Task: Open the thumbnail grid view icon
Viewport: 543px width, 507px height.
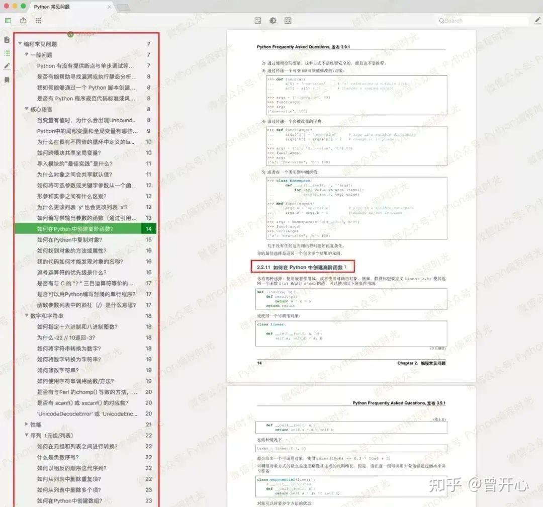Action: pos(38,21)
